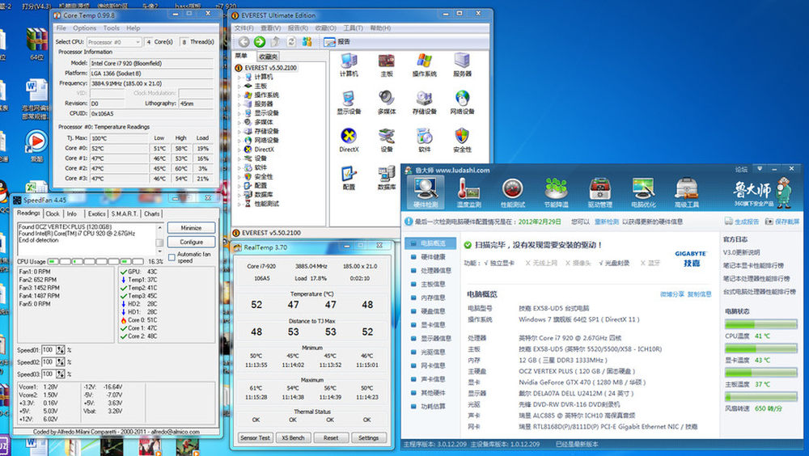Click EVEREST green forward arrow toolbar button
This screenshot has height=456, width=809.
tap(260, 42)
